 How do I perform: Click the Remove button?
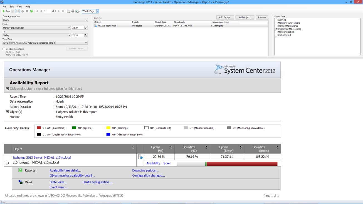262,17
